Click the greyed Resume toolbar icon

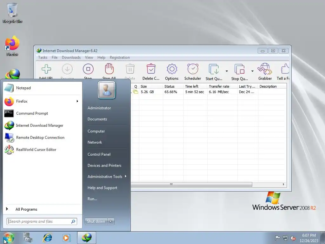pos(67,69)
